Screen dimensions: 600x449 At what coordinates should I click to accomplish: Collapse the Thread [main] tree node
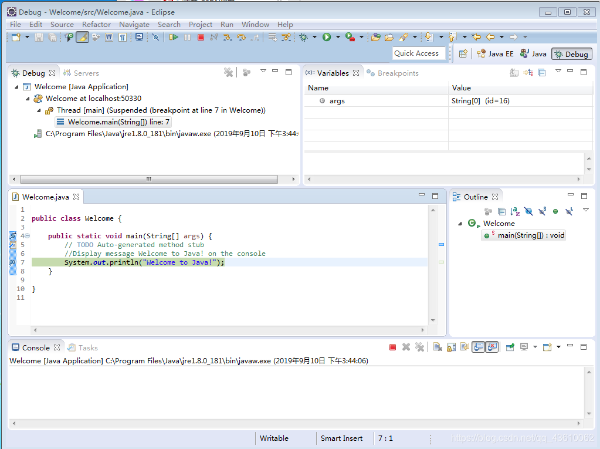39,110
